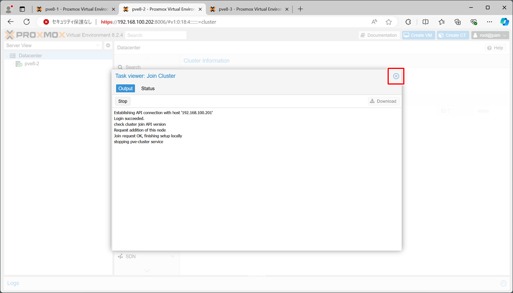Open the read aloud option
This screenshot has width=513, height=293.
(374, 22)
